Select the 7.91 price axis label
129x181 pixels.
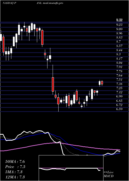click(119, 67)
